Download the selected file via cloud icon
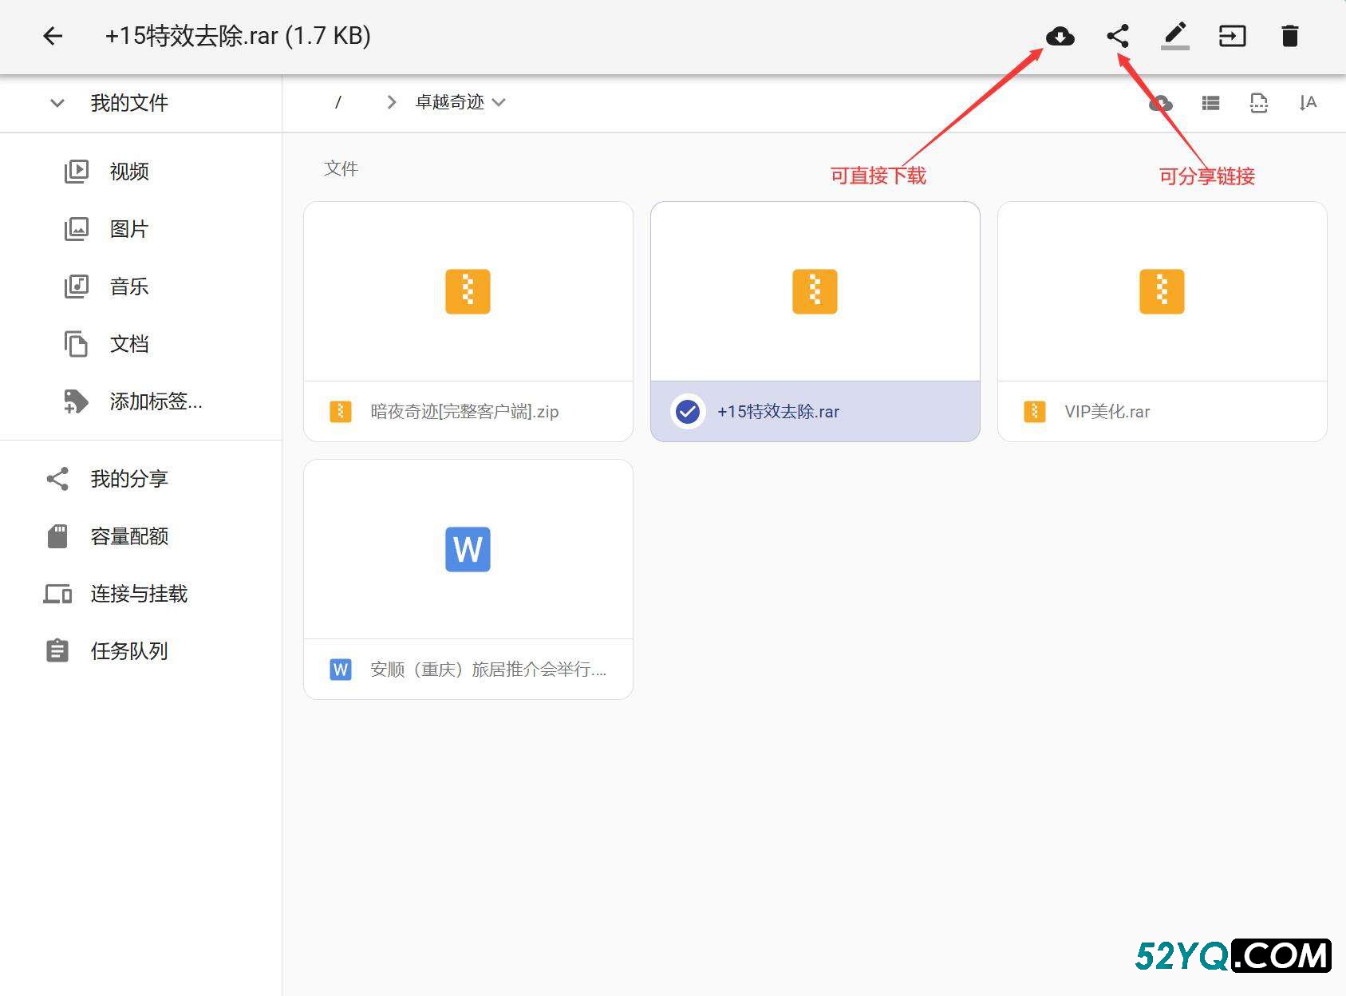Viewport: 1346px width, 996px height. [x=1060, y=36]
